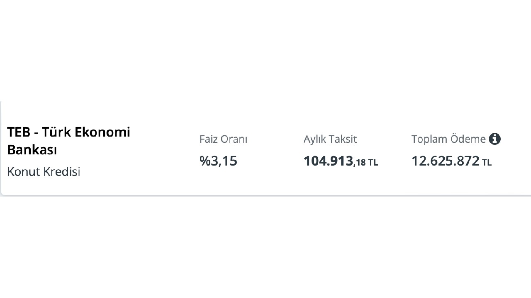Click the word TEB in bank name
531x298 pixels.
pyautogui.click(x=19, y=132)
